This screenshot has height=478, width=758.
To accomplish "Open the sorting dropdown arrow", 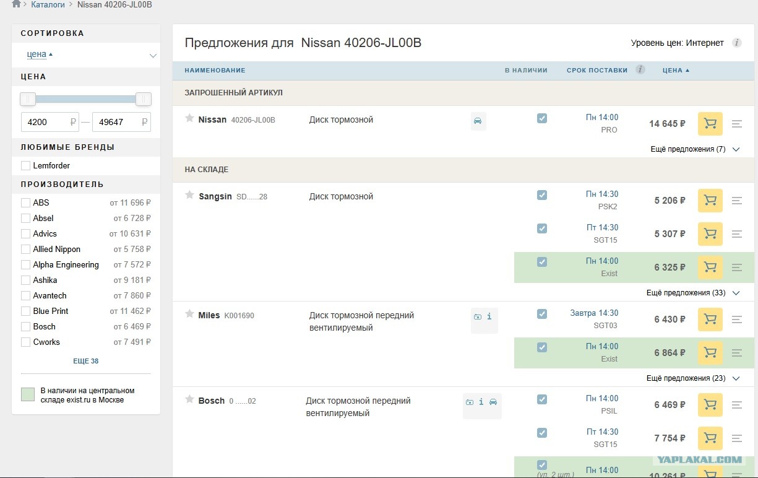I will [153, 56].
